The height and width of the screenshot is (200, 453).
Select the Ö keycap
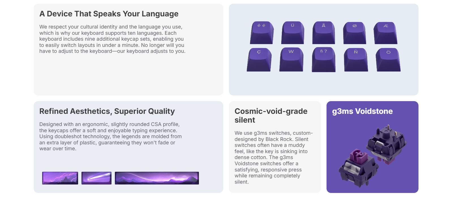pos(388,60)
